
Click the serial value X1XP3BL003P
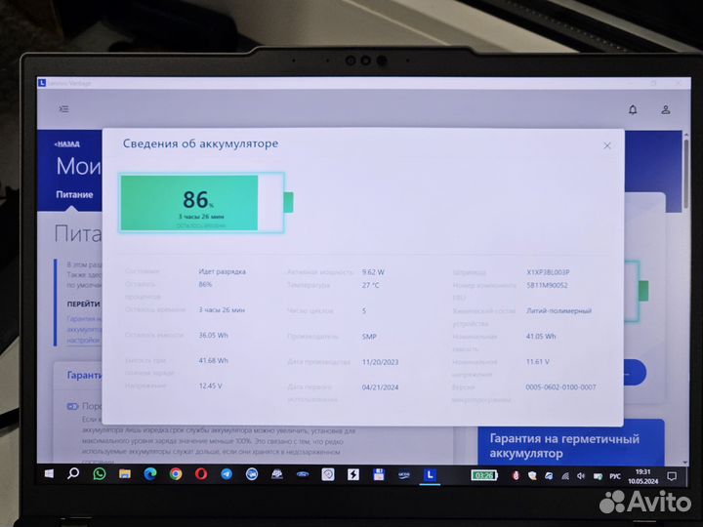[x=548, y=272]
